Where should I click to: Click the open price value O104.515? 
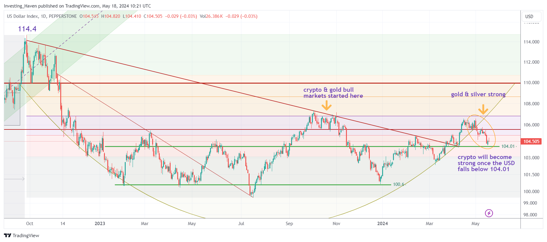(x=89, y=16)
